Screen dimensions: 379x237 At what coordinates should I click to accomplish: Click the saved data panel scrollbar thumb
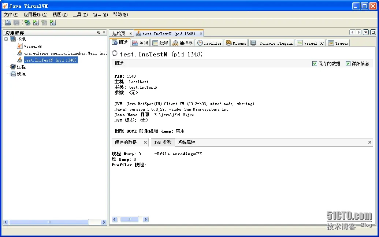130,219
